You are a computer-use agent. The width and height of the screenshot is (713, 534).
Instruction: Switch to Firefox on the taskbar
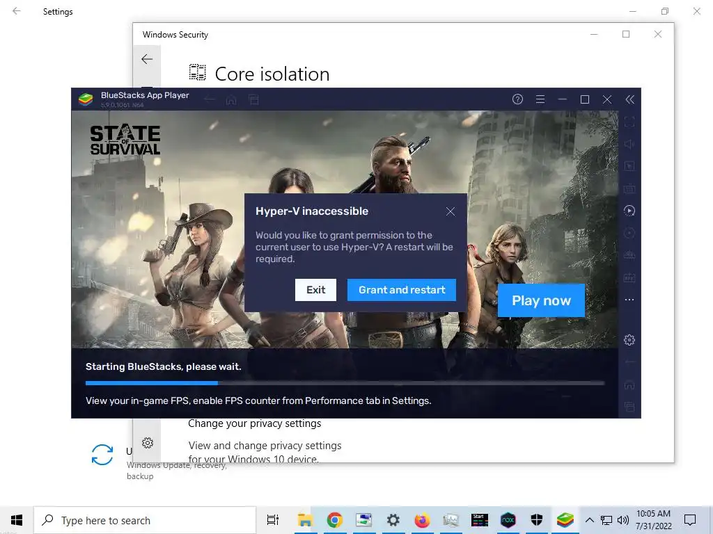[422, 520]
